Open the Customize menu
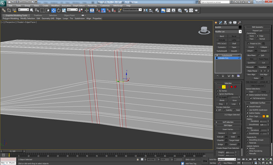The height and width of the screenshot is (165, 273). pos(105,6)
